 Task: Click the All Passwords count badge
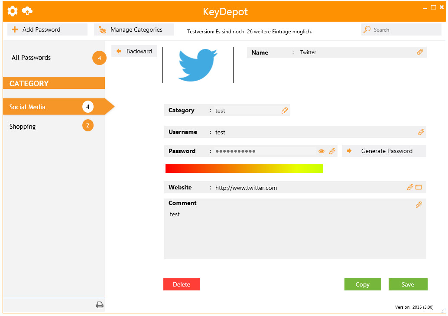(99, 58)
